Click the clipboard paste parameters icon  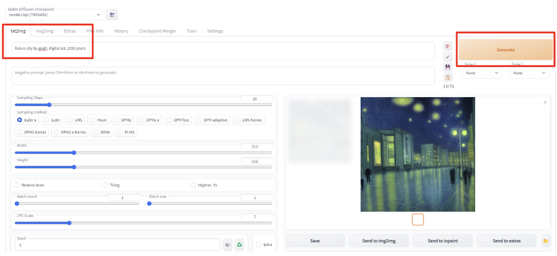coord(448,77)
